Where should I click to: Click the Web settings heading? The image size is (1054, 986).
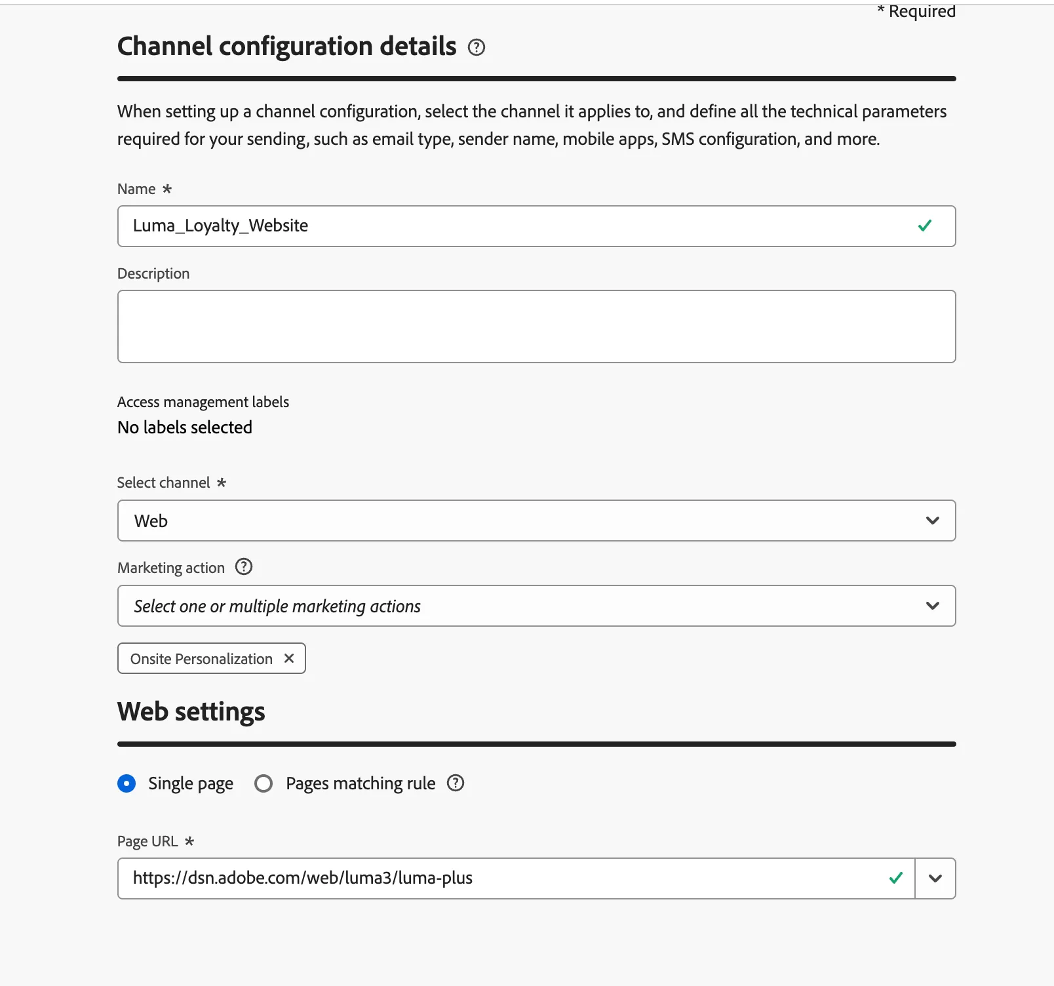click(x=191, y=712)
